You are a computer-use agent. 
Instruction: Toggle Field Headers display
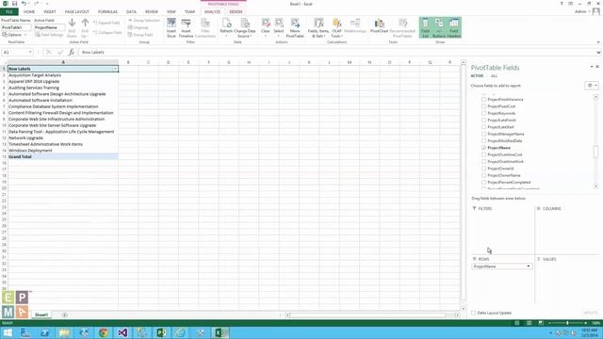point(454,27)
